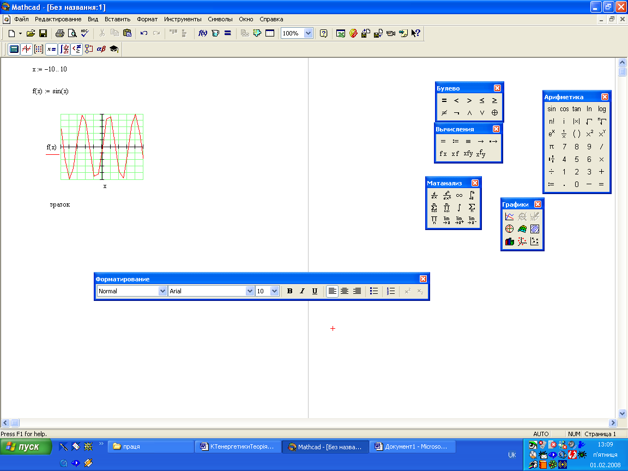The height and width of the screenshot is (471, 628).
Task: Open the Формат menu
Action: click(x=147, y=19)
